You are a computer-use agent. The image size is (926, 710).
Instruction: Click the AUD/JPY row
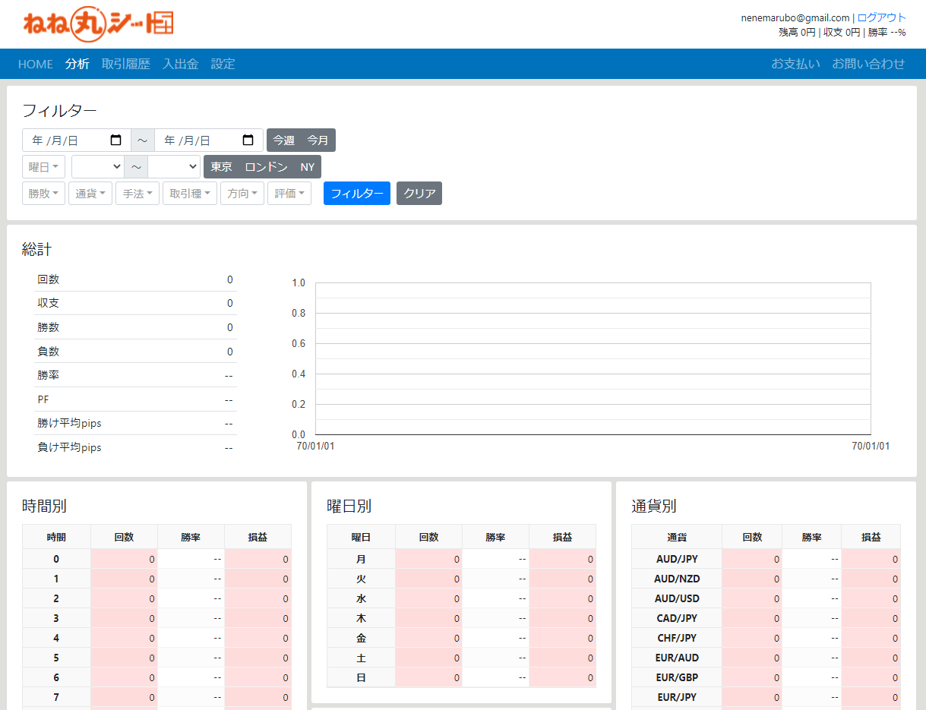(x=766, y=559)
